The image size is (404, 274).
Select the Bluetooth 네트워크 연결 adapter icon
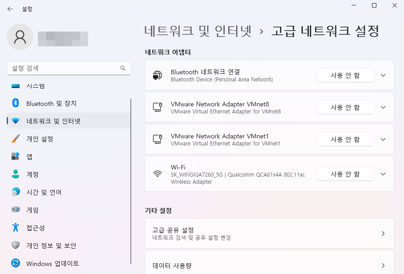pos(158,75)
